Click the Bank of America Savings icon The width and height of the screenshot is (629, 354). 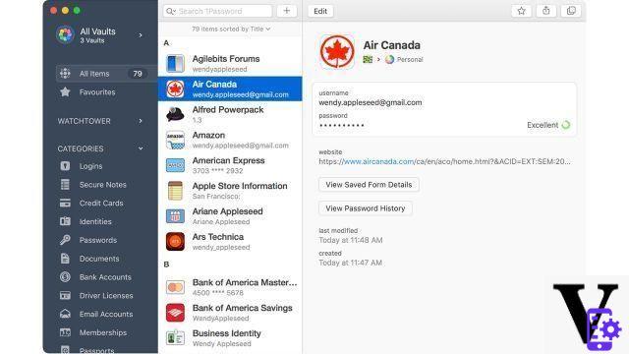point(175,313)
